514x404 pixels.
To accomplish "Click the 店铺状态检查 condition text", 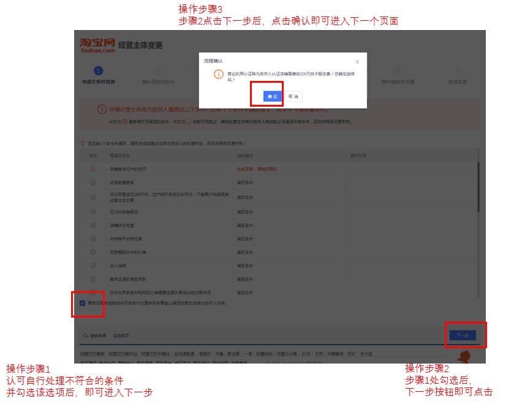I will pyautogui.click(x=122, y=225).
